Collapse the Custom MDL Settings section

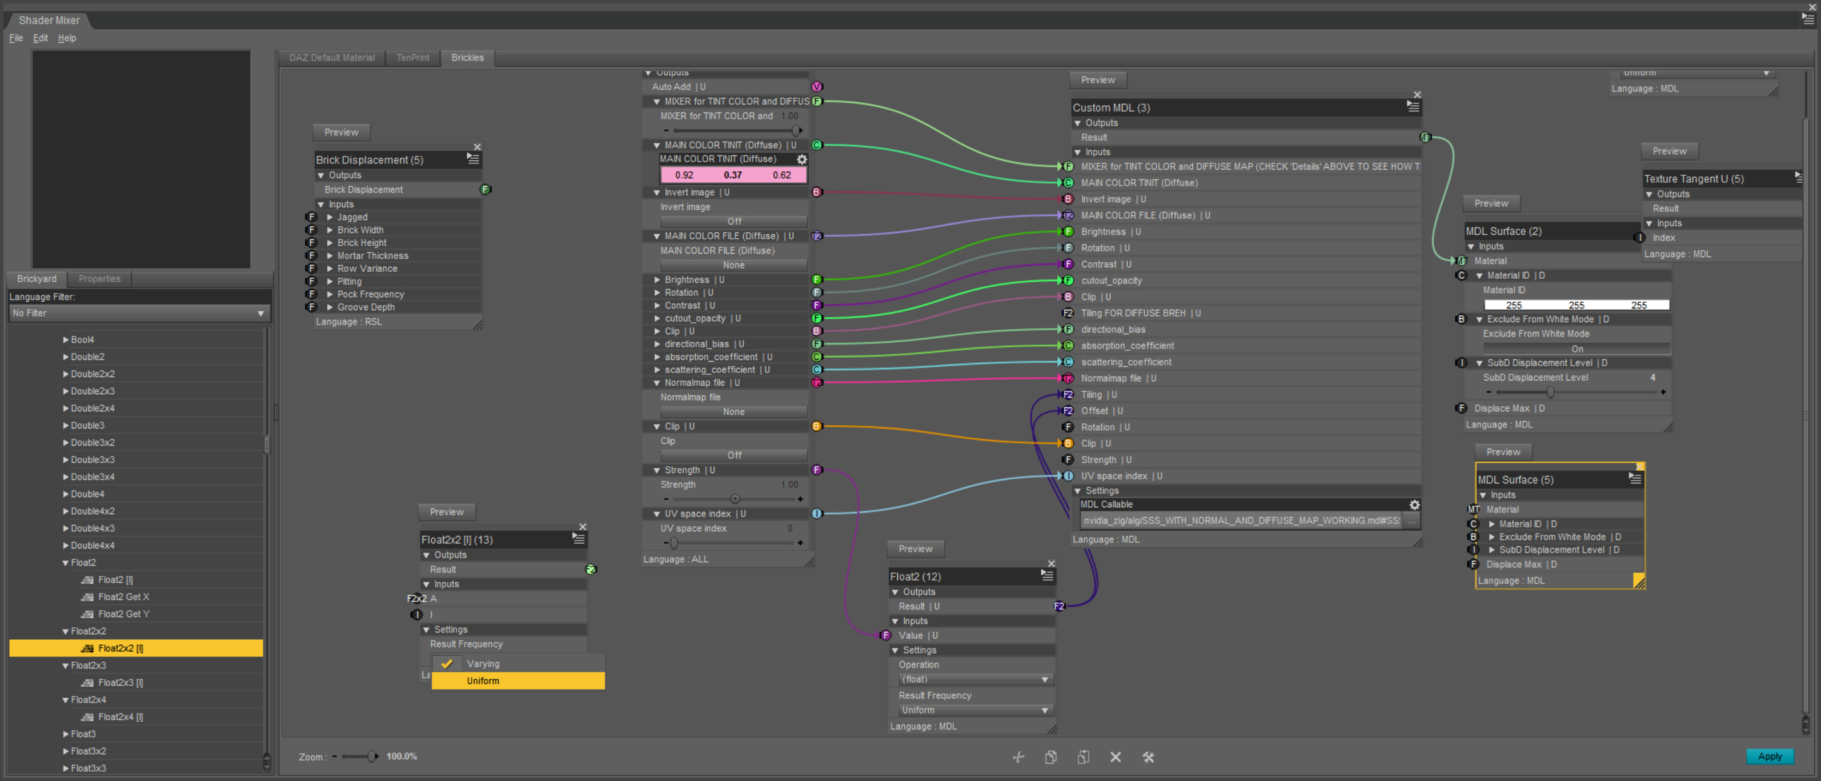pyautogui.click(x=1077, y=491)
